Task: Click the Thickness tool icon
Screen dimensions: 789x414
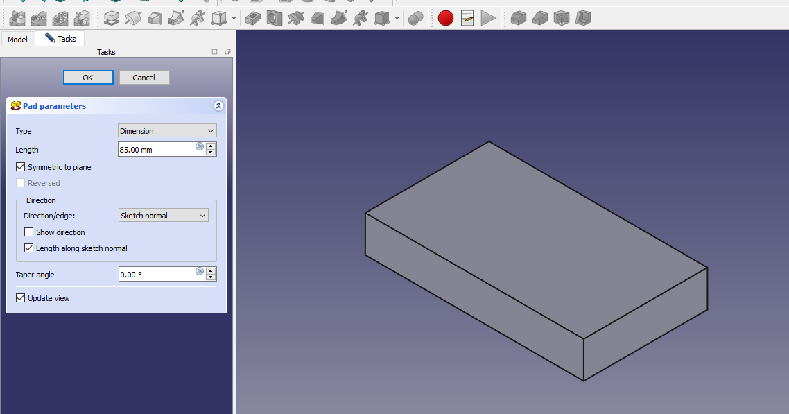Action: [584, 18]
